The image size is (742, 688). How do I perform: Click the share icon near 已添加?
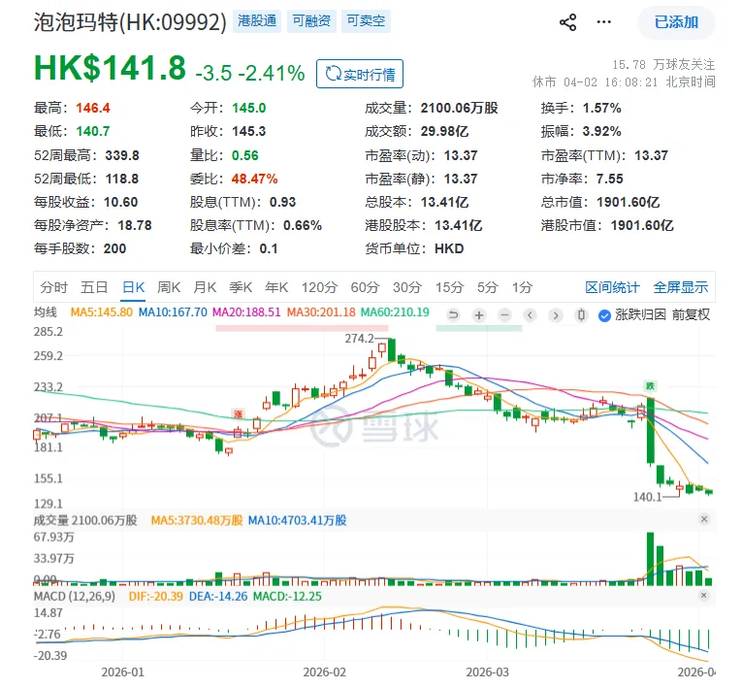pos(567,22)
